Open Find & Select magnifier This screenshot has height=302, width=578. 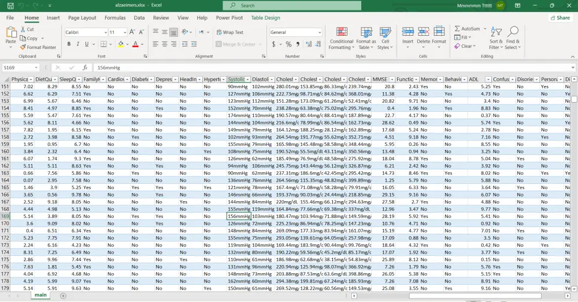pyautogui.click(x=513, y=38)
